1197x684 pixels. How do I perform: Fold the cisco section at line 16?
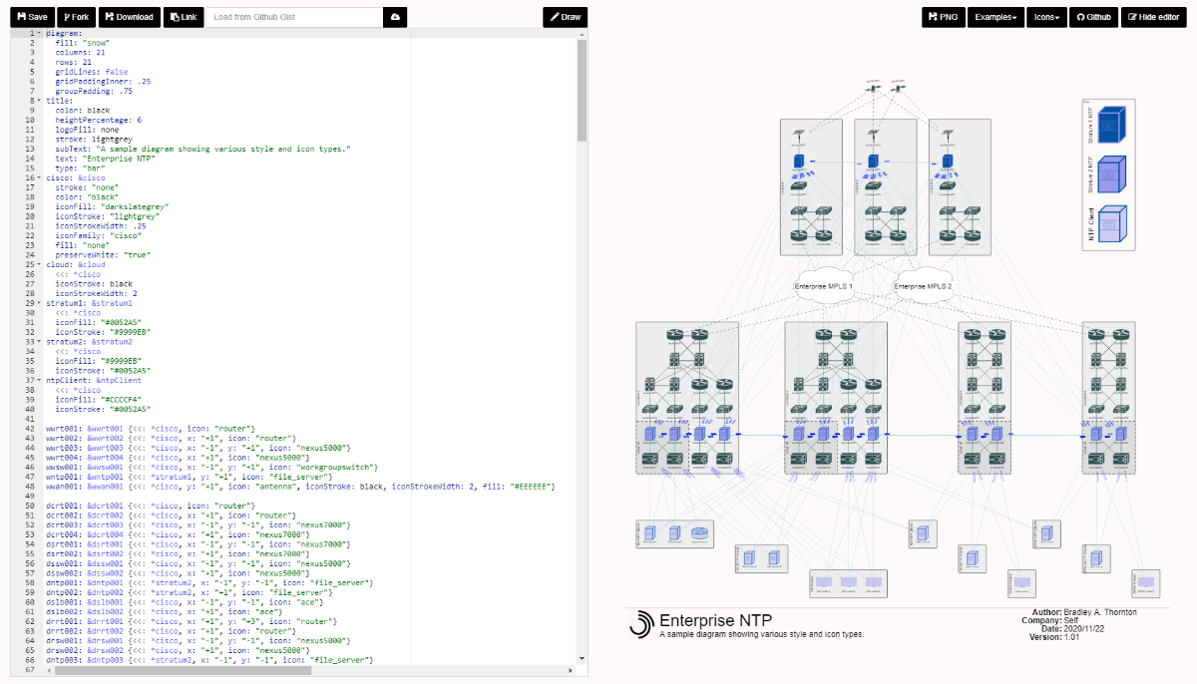pos(39,177)
